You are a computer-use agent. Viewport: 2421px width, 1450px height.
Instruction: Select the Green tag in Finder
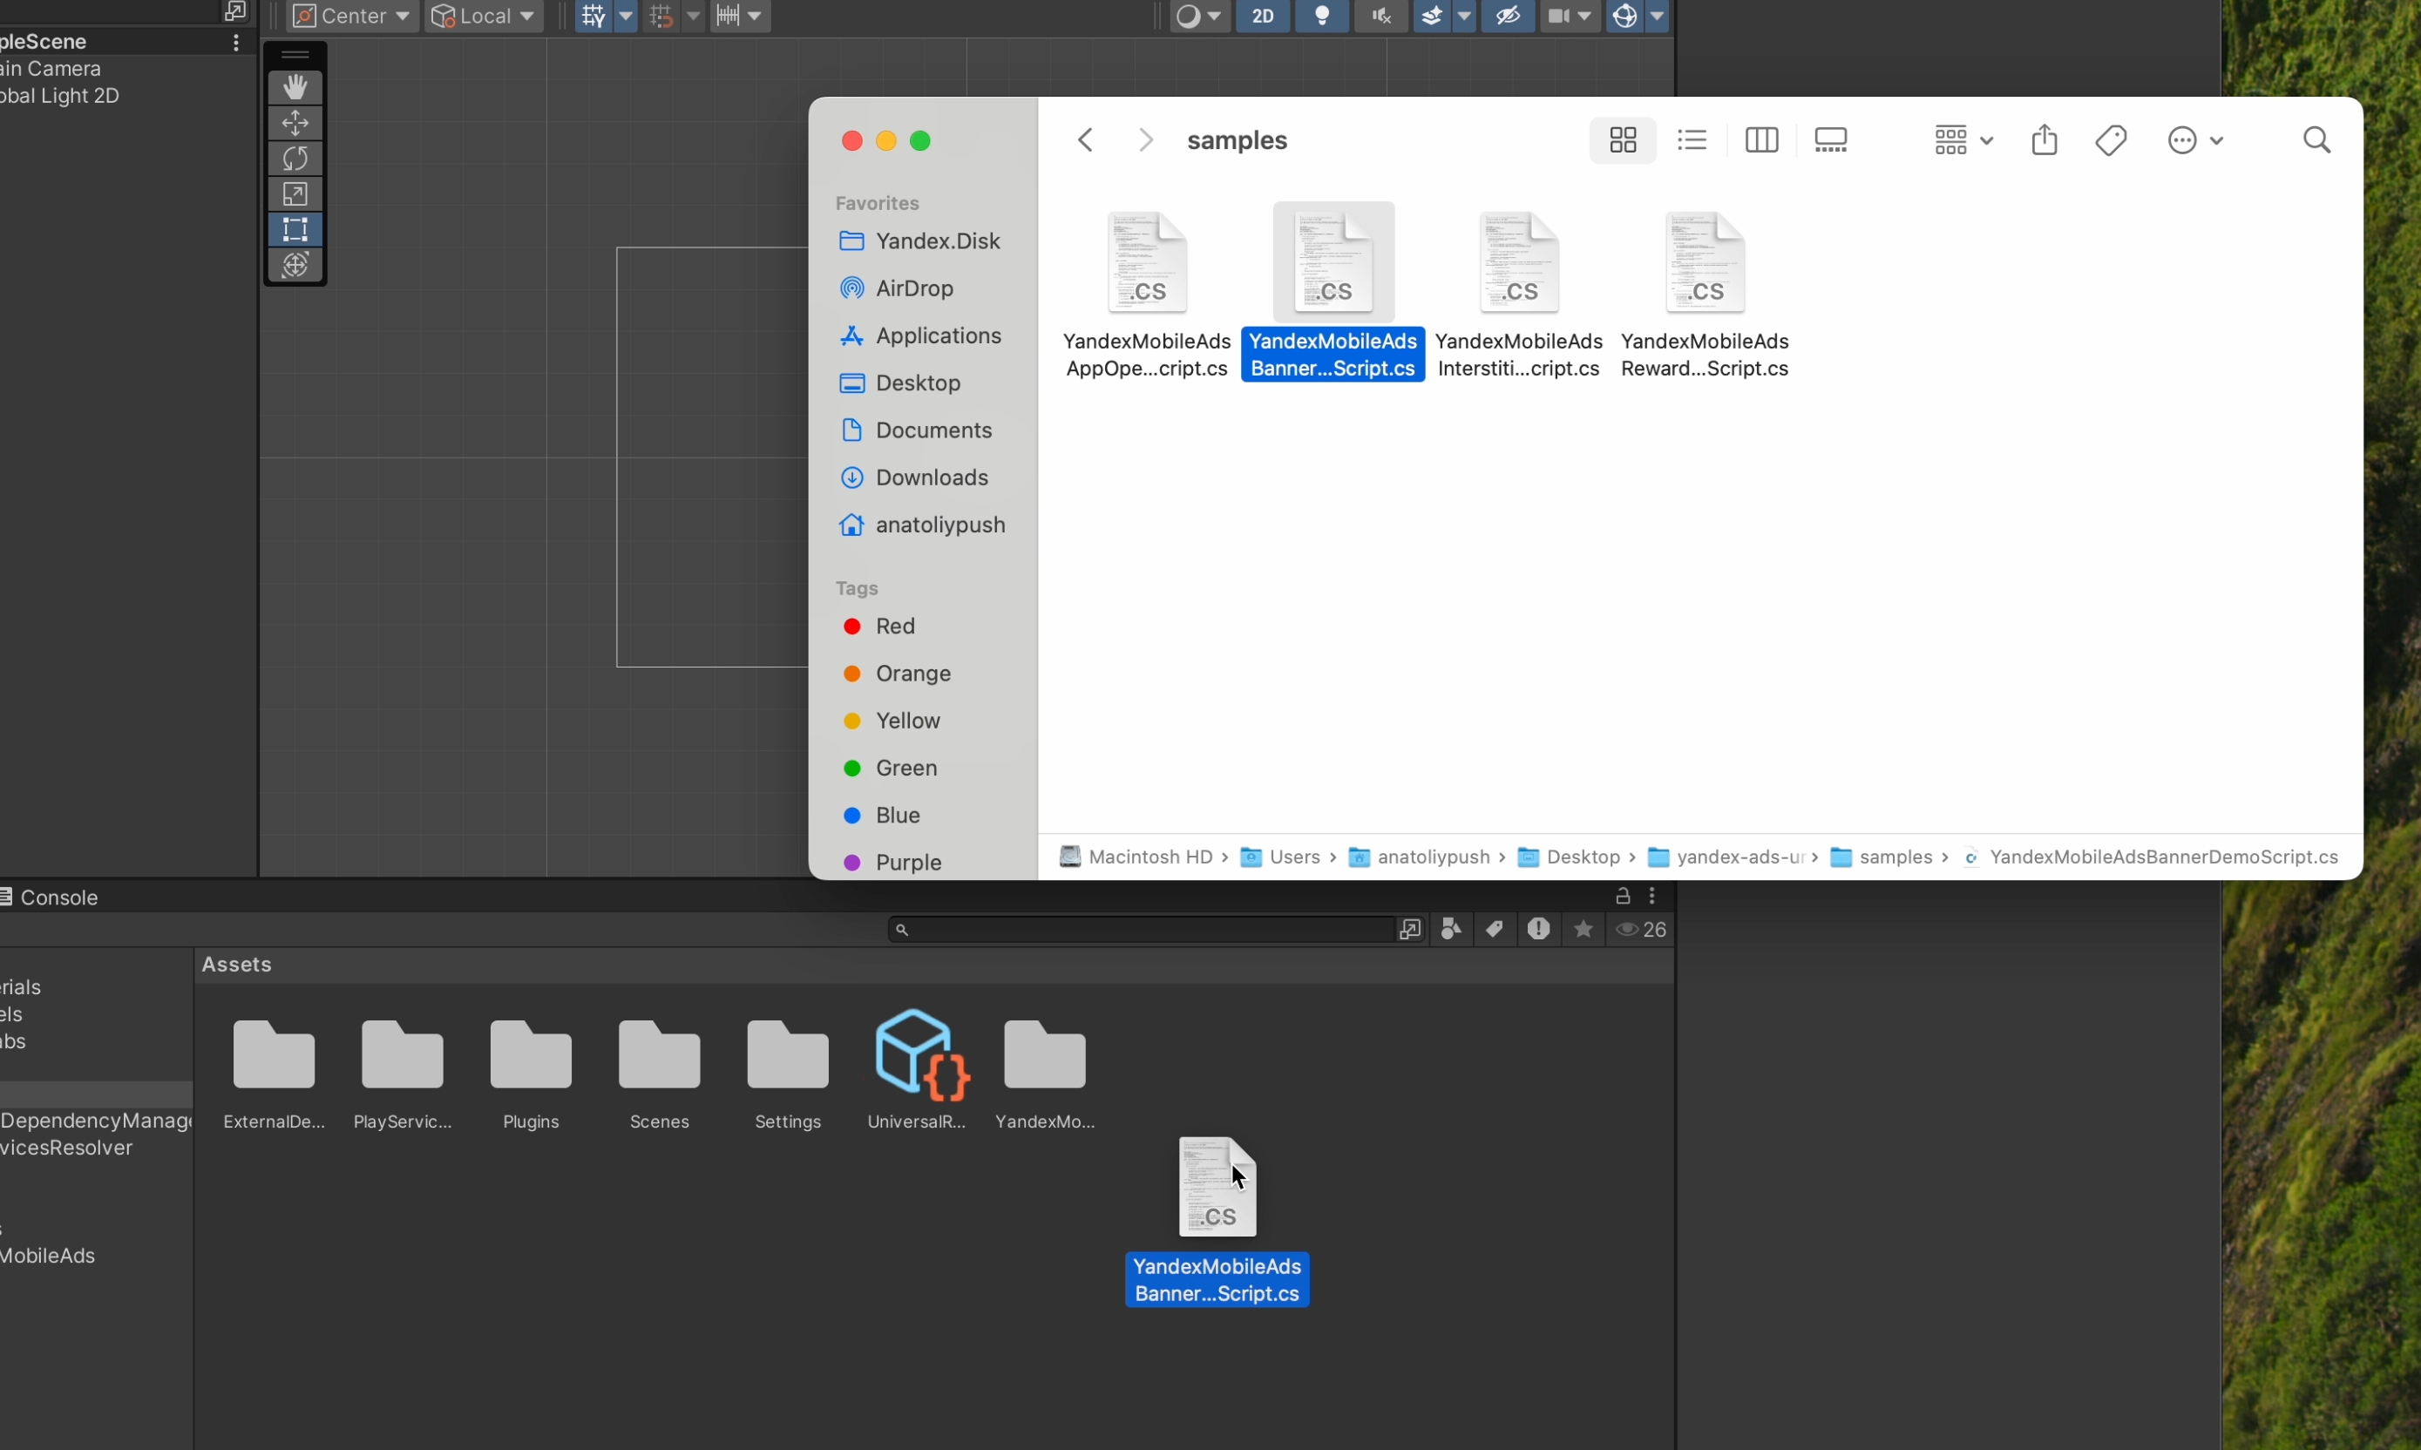890,768
